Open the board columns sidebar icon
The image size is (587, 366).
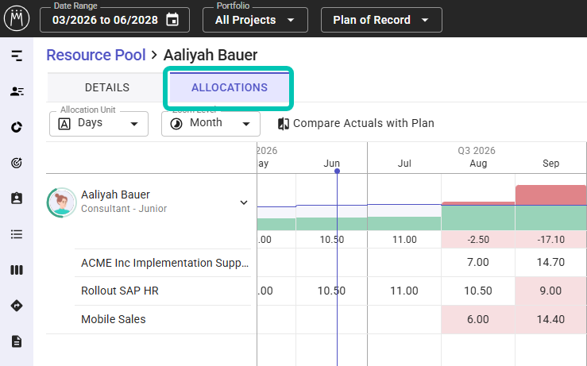point(17,270)
